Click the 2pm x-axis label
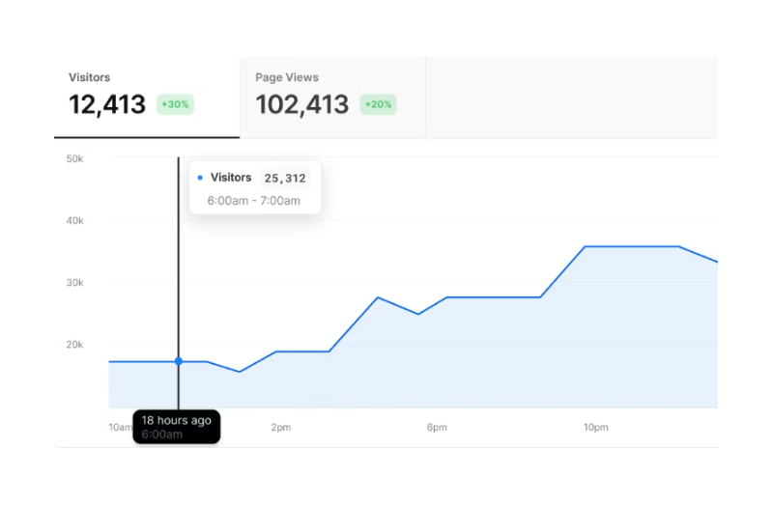Viewport: 773px width, 506px height. pyautogui.click(x=281, y=427)
